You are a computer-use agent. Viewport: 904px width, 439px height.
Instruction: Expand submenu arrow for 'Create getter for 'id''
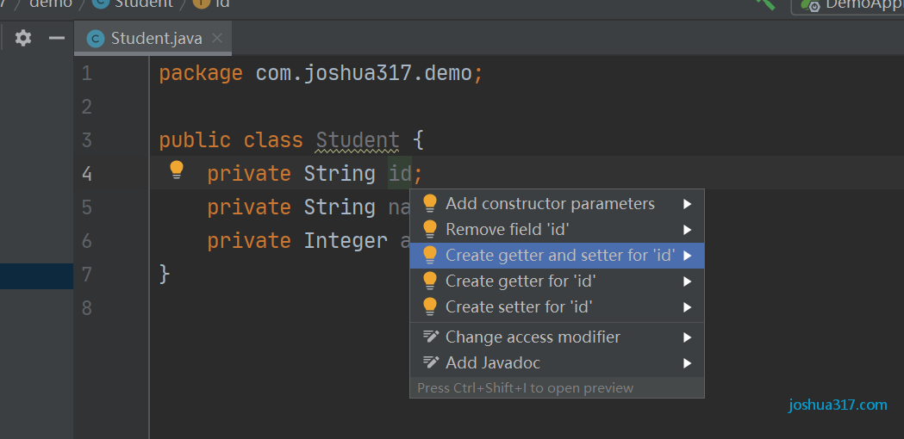pyautogui.click(x=687, y=281)
